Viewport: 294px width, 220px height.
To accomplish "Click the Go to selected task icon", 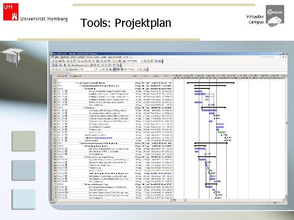I will point(152,61).
